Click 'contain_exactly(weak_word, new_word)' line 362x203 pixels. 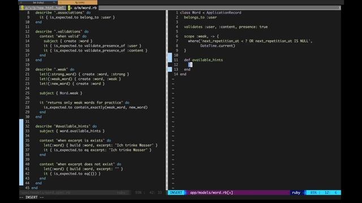(x=96, y=107)
